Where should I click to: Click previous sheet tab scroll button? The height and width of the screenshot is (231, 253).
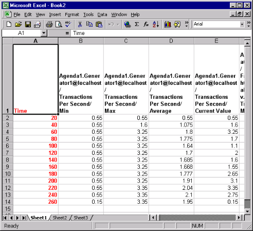11,218
